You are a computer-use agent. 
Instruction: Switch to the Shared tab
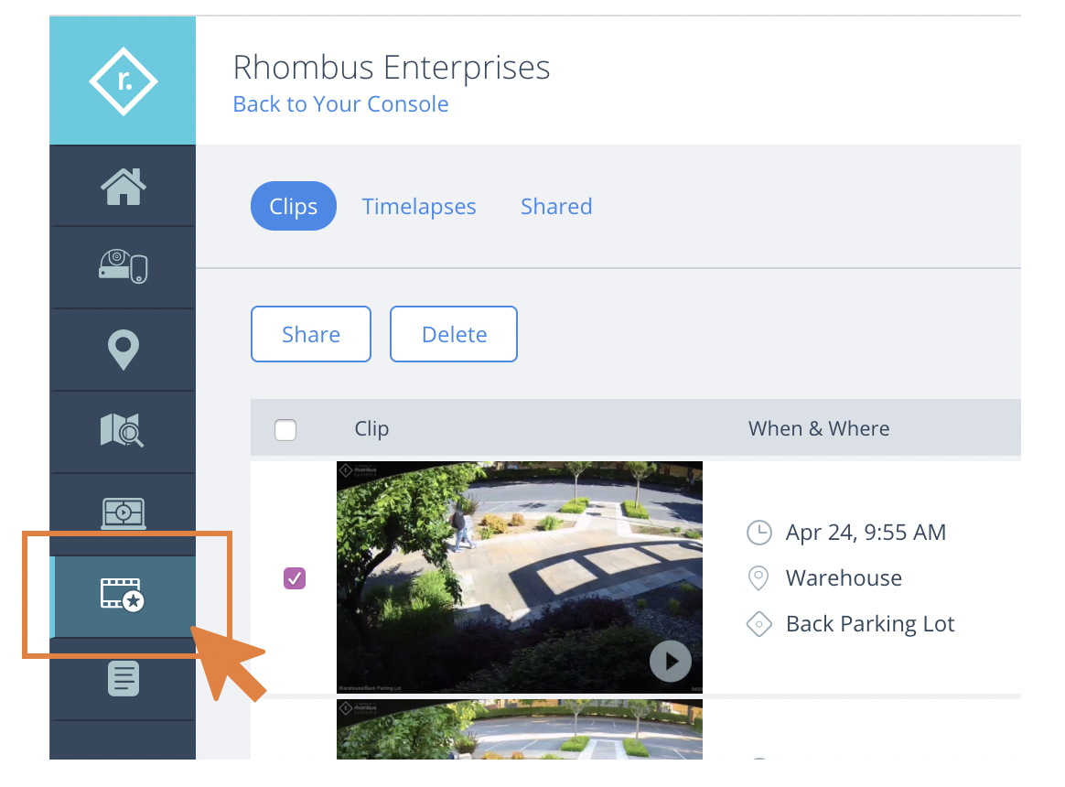pos(556,206)
